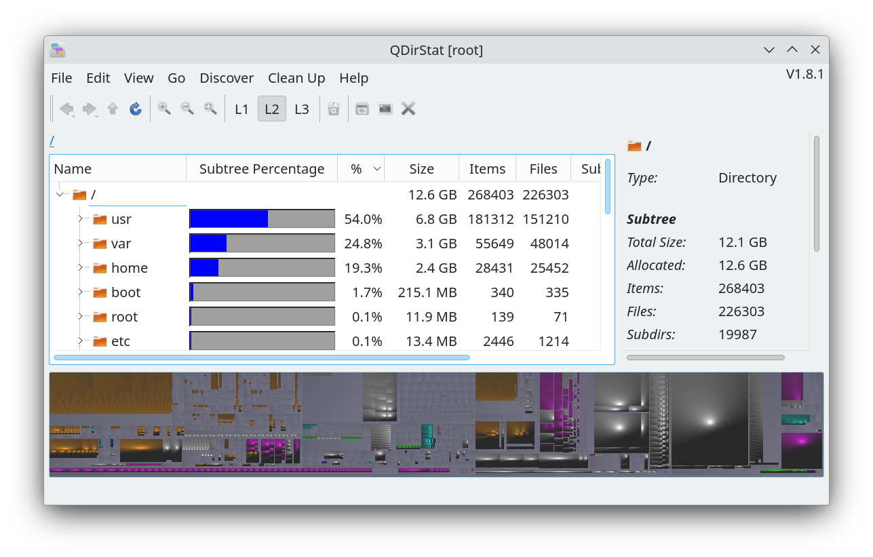This screenshot has height=557, width=873.
Task: Expand the etc directory branch
Action: click(x=80, y=341)
